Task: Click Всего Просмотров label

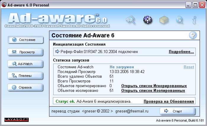Action: click(x=74, y=81)
